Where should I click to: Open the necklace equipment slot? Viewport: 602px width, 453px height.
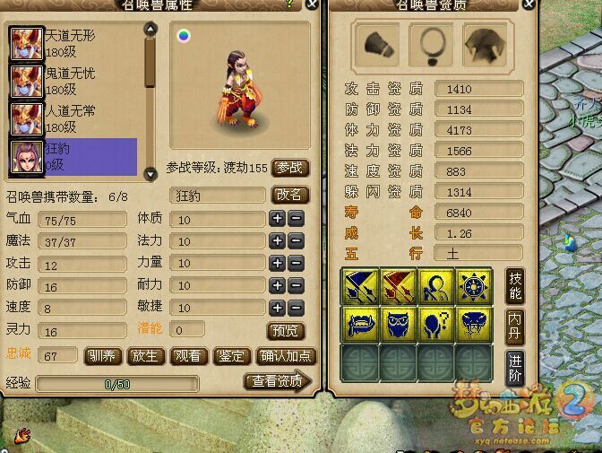tap(432, 45)
